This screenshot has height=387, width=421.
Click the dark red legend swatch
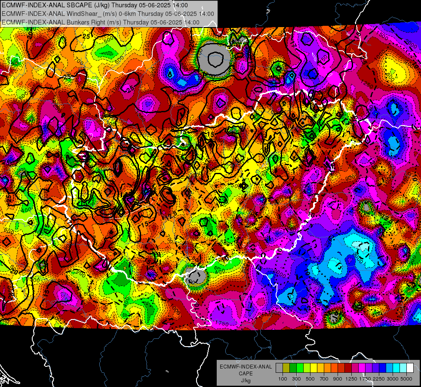click(x=348, y=368)
